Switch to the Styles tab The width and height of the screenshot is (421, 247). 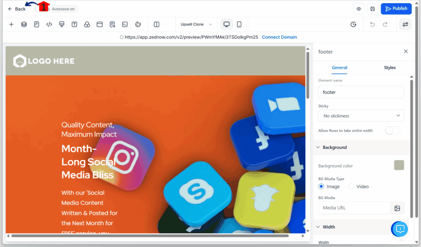click(x=390, y=68)
